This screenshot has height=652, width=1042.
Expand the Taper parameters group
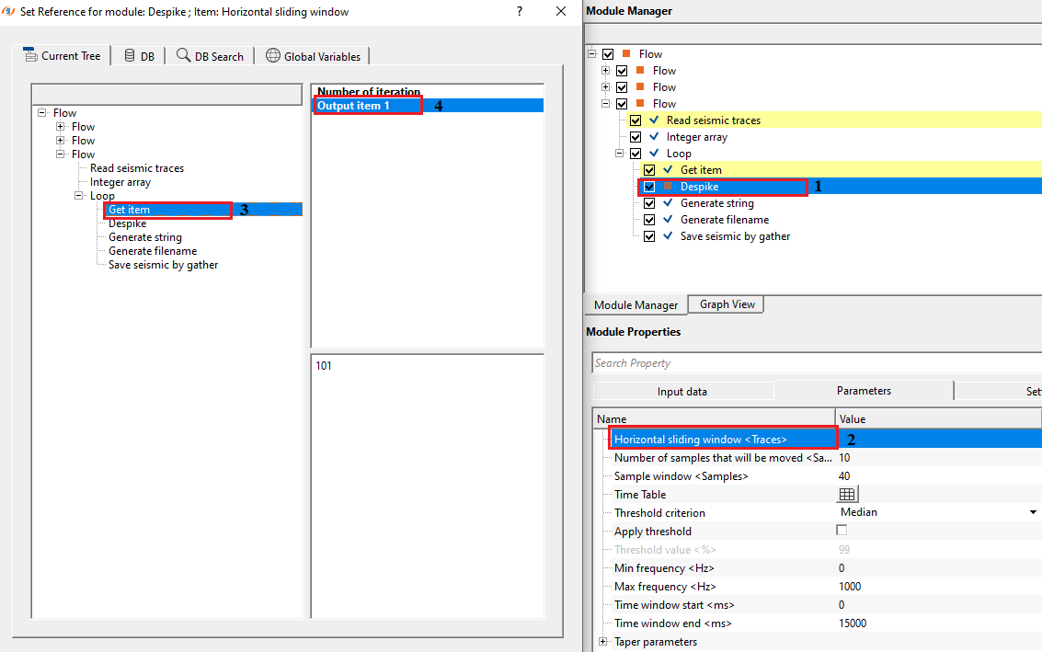tap(603, 642)
